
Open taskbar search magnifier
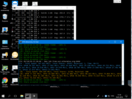[x=9, y=96]
